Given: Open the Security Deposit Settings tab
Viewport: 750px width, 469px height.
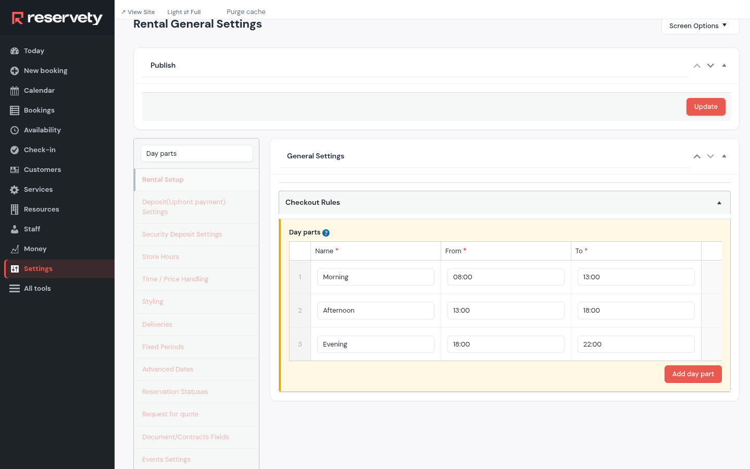Looking at the screenshot, I should click(196, 234).
